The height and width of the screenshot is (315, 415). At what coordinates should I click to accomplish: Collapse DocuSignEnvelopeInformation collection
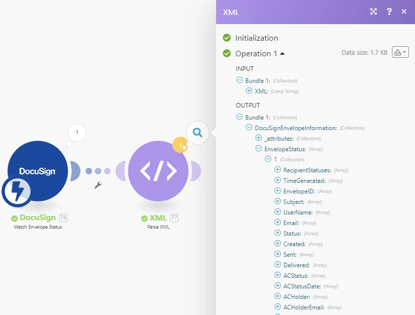249,128
